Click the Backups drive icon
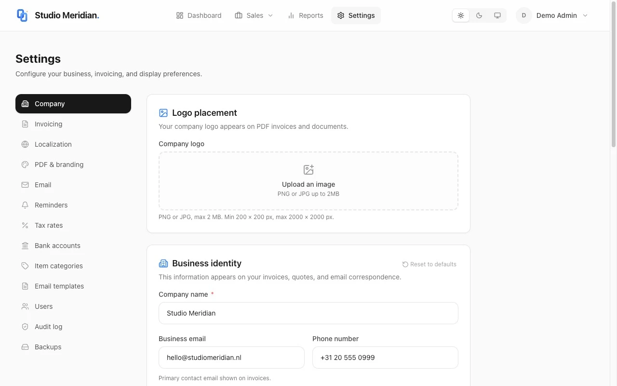Image resolution: width=617 pixels, height=386 pixels. coord(25,347)
